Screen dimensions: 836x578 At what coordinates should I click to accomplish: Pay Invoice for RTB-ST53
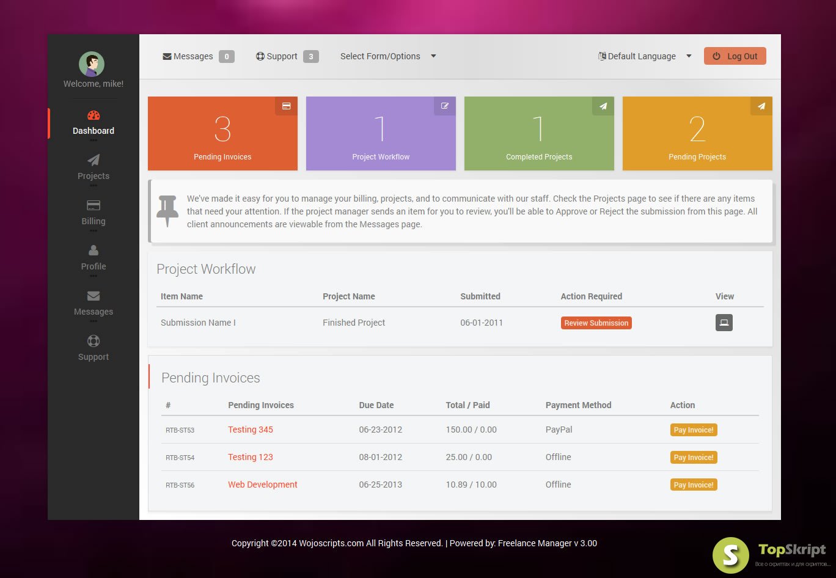[694, 430]
